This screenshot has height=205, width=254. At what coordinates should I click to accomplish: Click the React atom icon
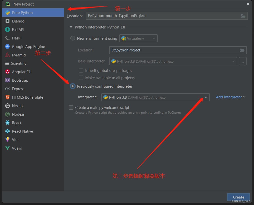pos(7,123)
